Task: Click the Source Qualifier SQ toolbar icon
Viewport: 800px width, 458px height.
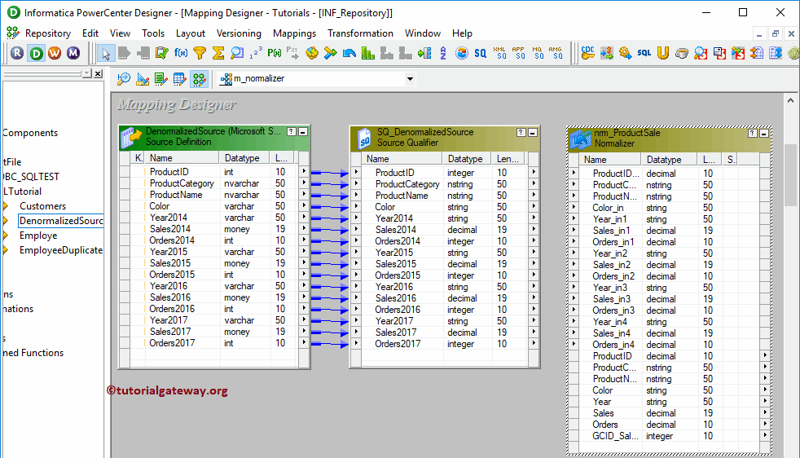Action: coord(481,53)
